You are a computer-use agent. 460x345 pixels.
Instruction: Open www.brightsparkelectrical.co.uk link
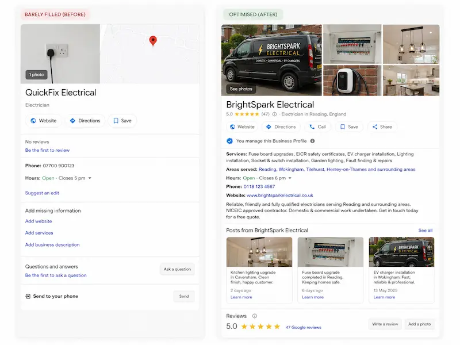click(280, 195)
